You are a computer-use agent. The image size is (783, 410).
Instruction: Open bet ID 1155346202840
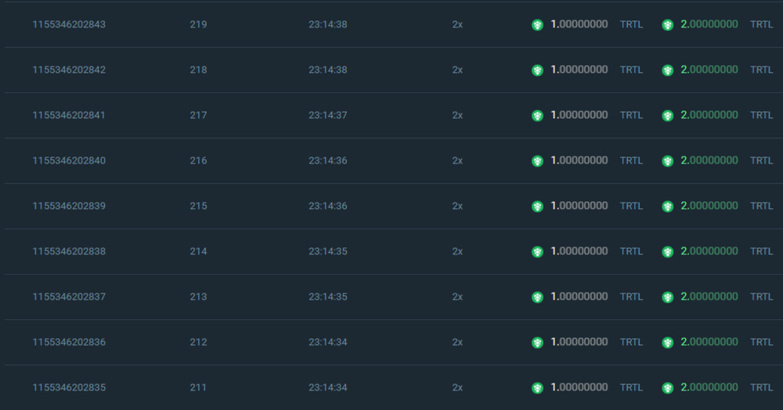pyautogui.click(x=69, y=160)
